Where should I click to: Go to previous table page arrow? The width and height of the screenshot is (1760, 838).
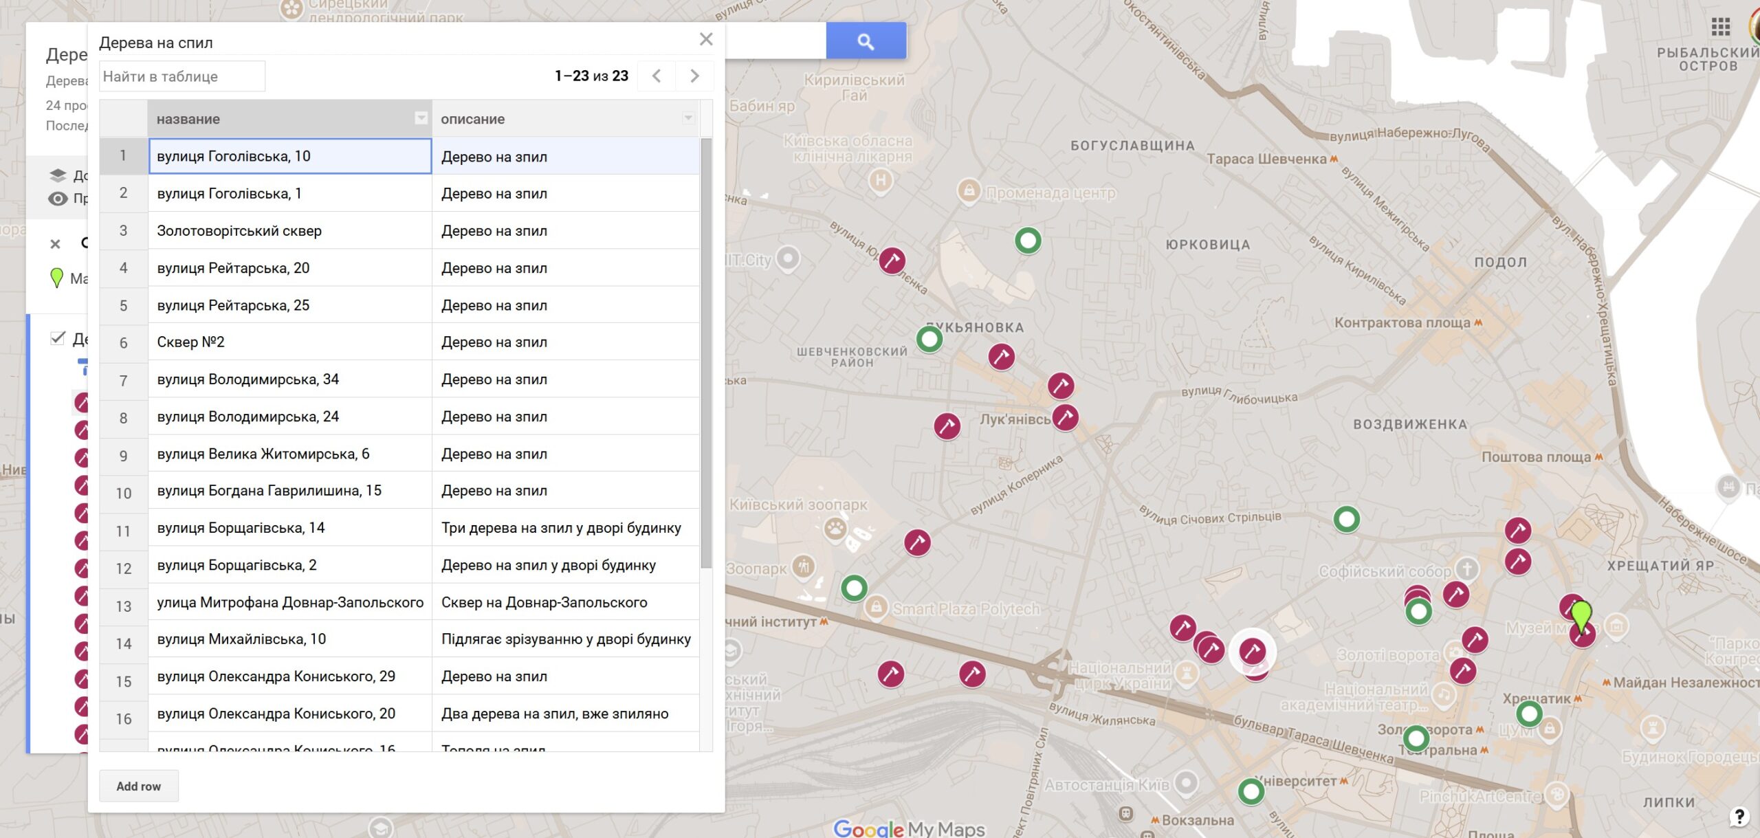[657, 76]
